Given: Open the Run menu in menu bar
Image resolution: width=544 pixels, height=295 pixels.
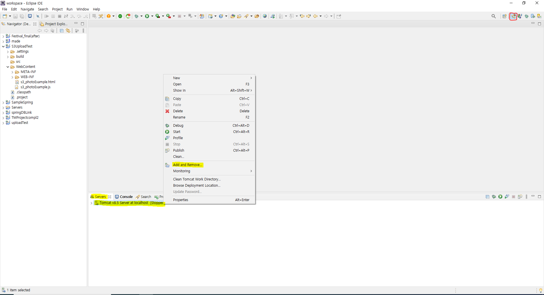Looking at the screenshot, I should [x=69, y=9].
